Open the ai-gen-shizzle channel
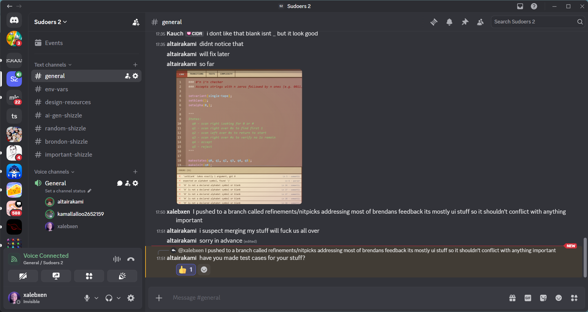 click(86, 115)
